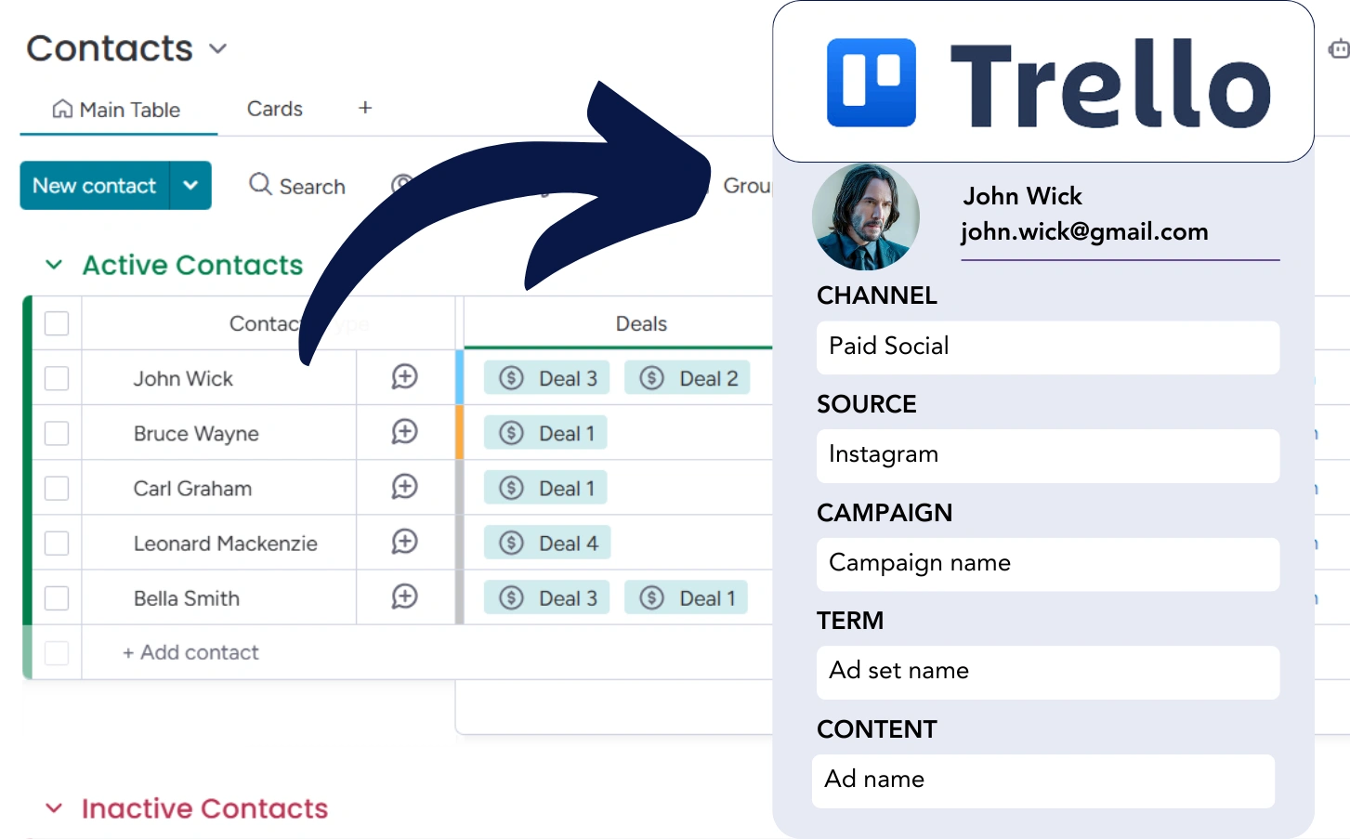
Task: Click + Add contact row
Action: [x=190, y=652]
